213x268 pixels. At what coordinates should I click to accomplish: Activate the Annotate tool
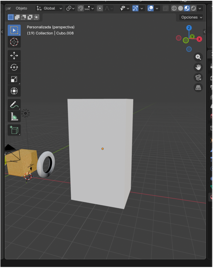pos(14,104)
